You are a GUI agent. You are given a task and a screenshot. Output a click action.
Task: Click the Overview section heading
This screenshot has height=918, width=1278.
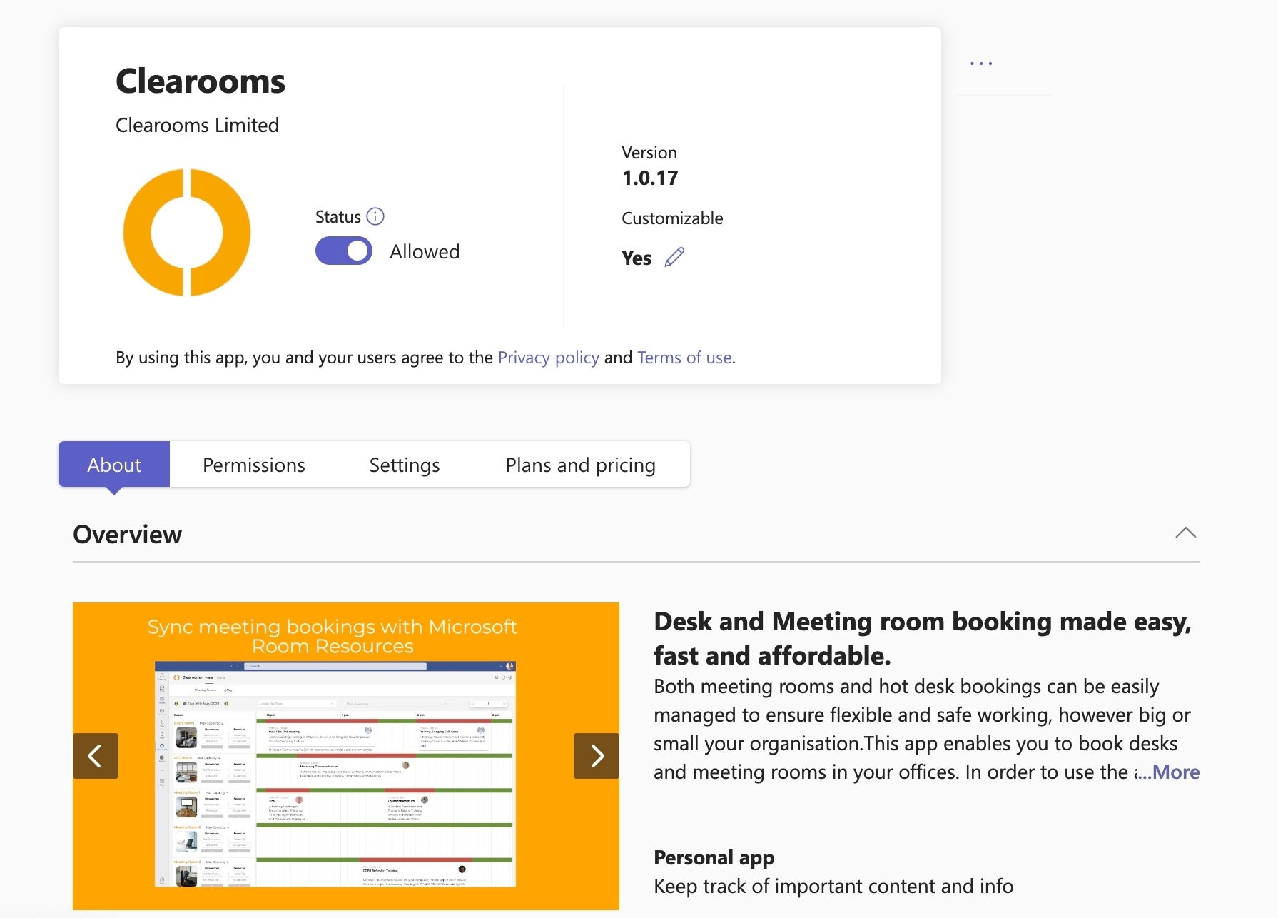point(128,534)
